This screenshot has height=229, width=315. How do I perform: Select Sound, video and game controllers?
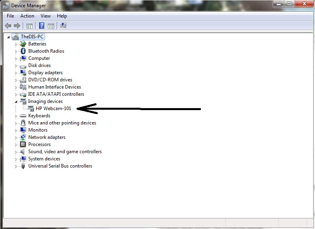65,152
